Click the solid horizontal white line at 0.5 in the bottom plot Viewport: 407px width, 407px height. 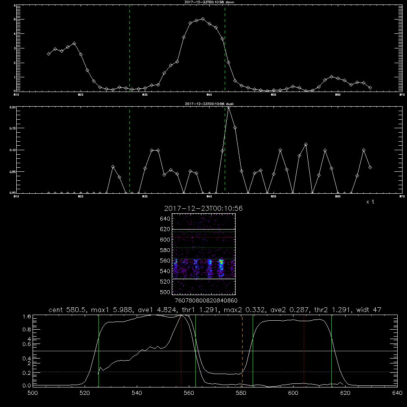[215, 351]
